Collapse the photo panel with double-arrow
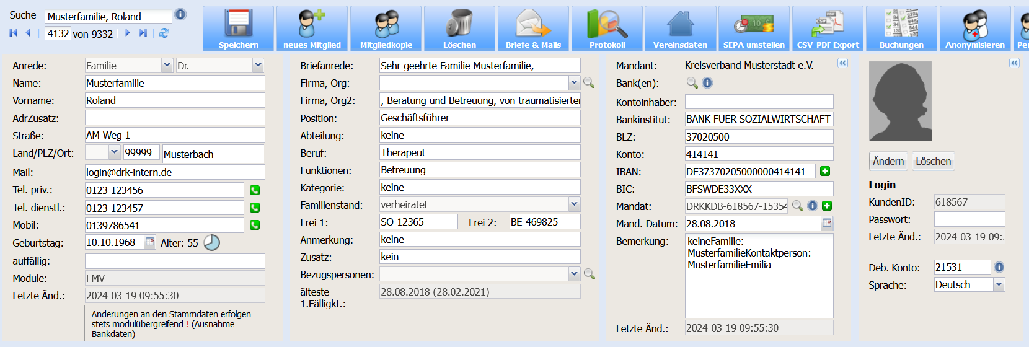The height and width of the screenshot is (347, 1029). click(x=1014, y=63)
